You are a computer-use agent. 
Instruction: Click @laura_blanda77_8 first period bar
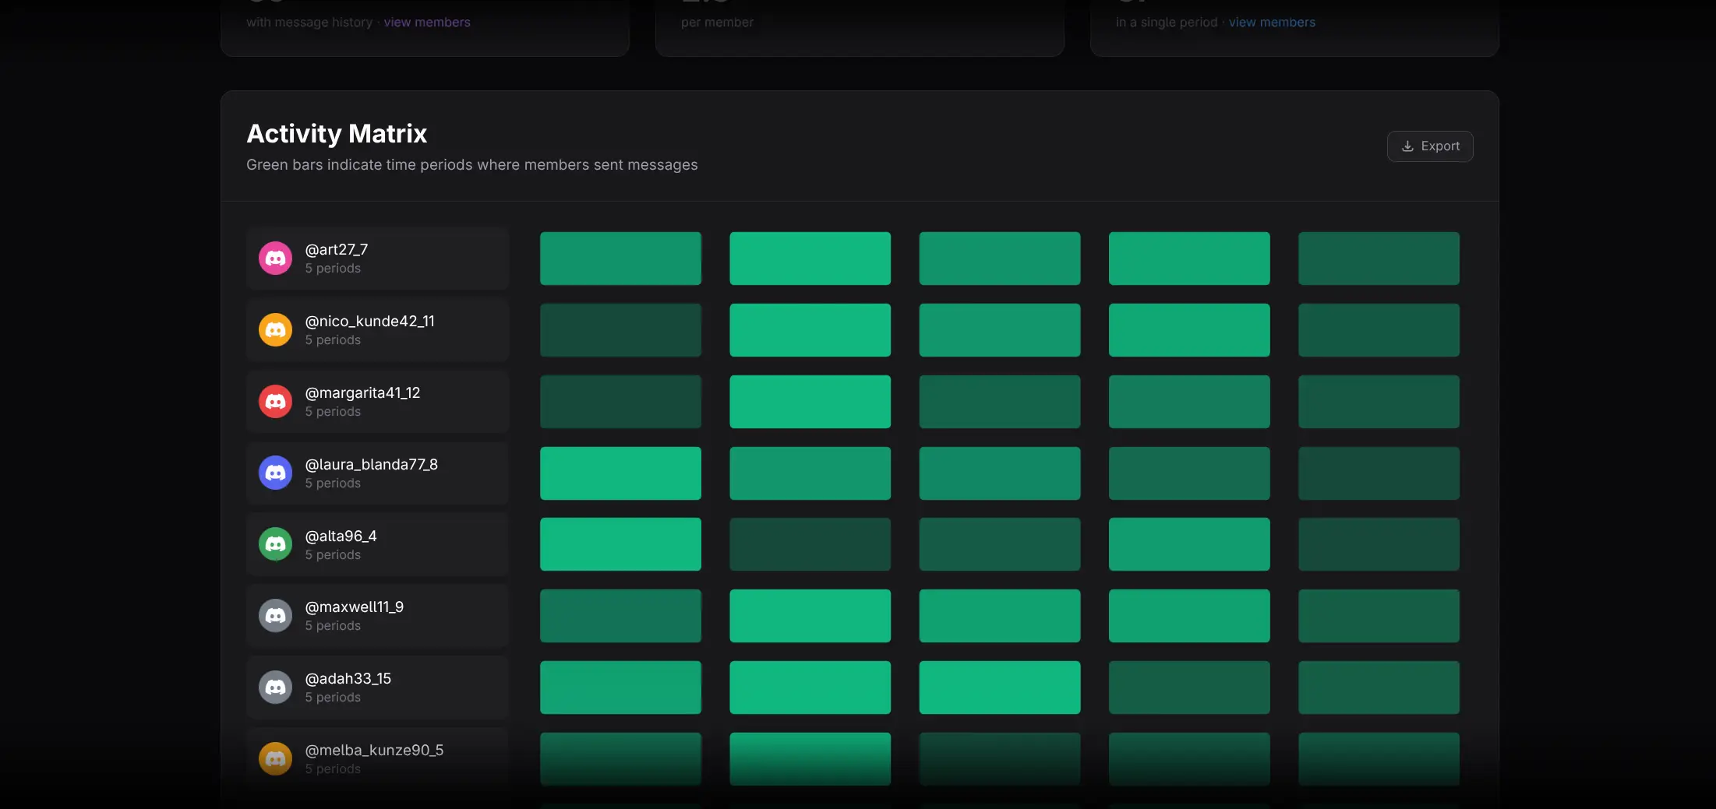tap(620, 473)
